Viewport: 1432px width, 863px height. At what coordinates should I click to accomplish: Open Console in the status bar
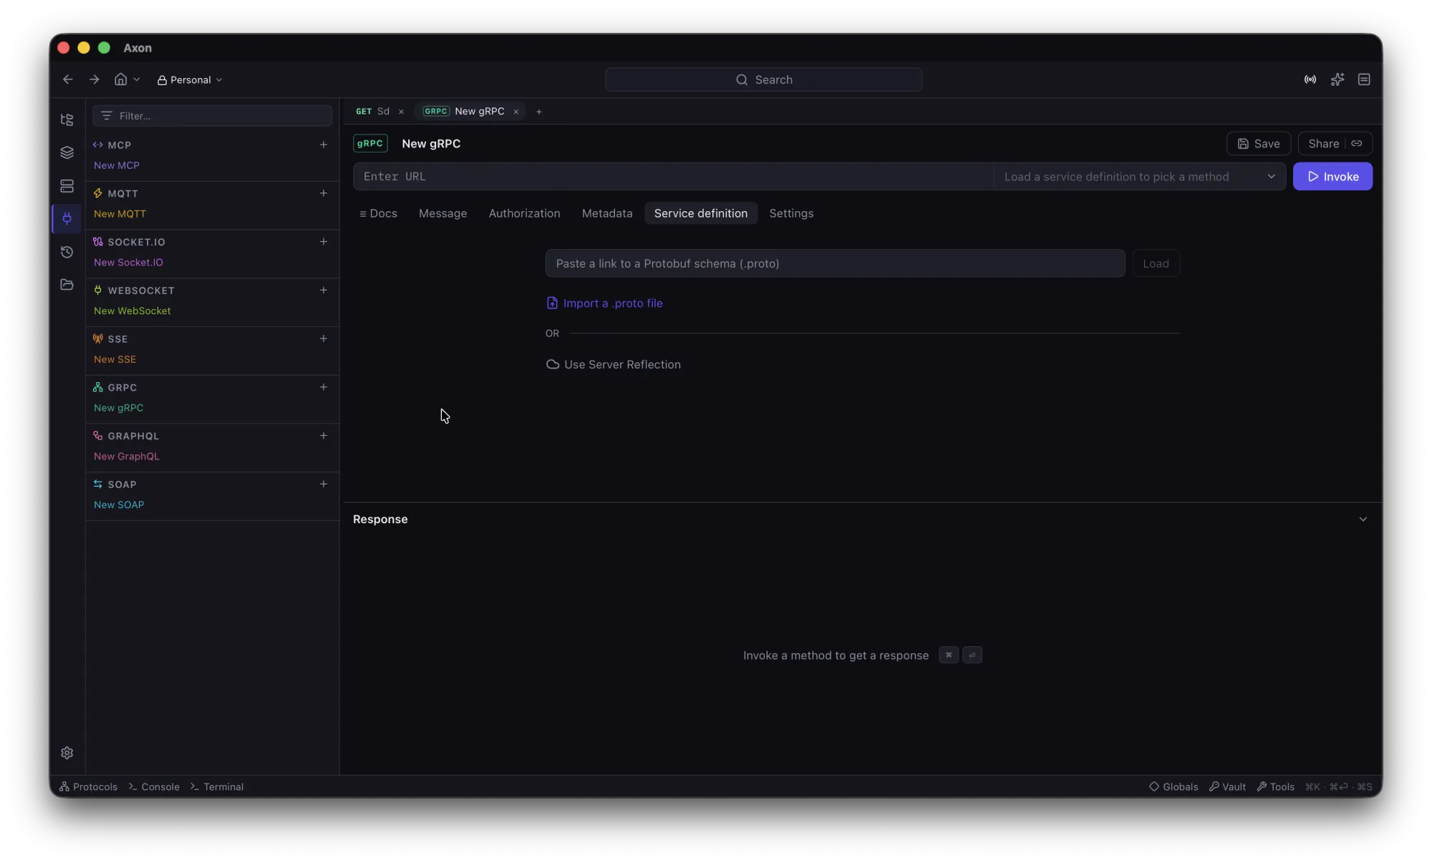click(x=154, y=786)
